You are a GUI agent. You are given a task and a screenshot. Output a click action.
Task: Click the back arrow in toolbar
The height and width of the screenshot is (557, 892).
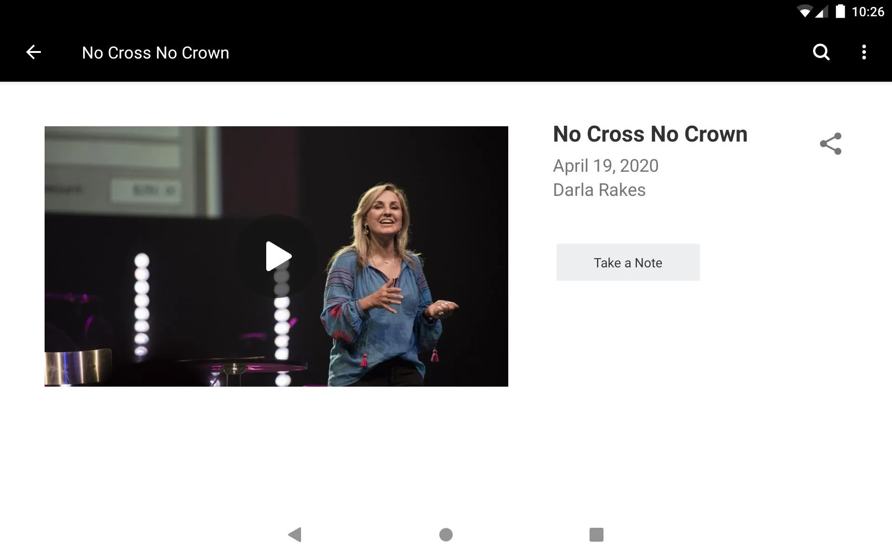[33, 52]
